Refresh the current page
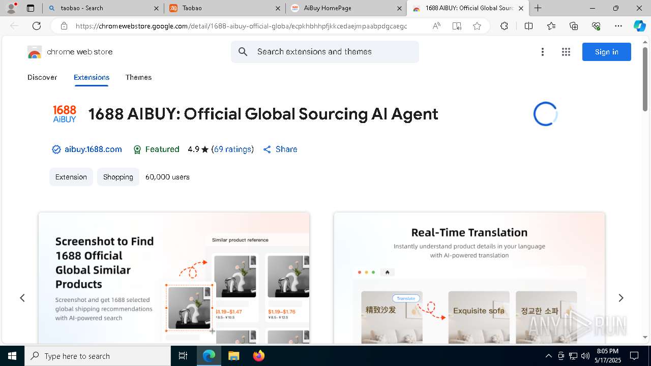The image size is (651, 366). pos(37,26)
